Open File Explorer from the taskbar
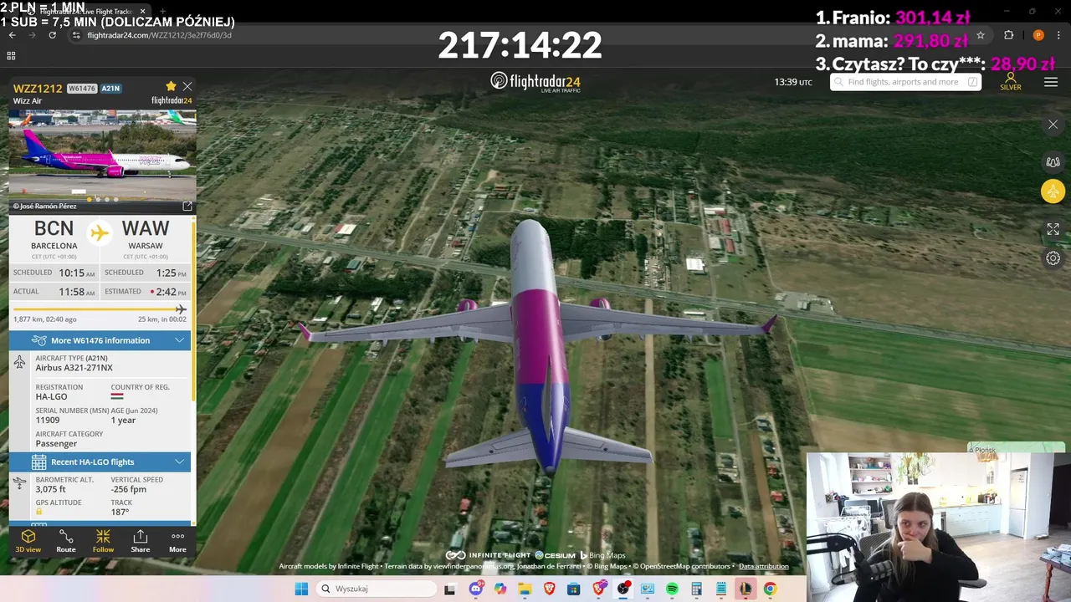1071x602 pixels. click(x=525, y=589)
